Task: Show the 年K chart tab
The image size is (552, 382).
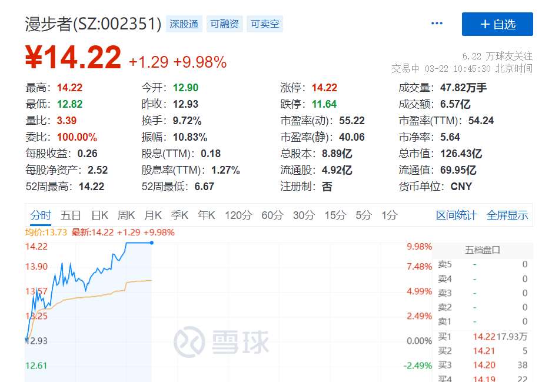Action: 207,215
